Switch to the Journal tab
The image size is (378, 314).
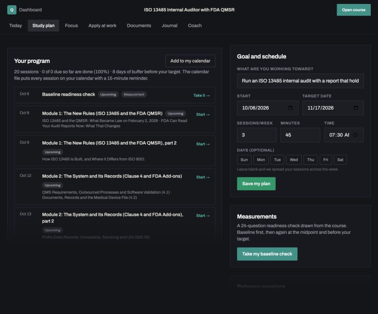[x=170, y=25]
